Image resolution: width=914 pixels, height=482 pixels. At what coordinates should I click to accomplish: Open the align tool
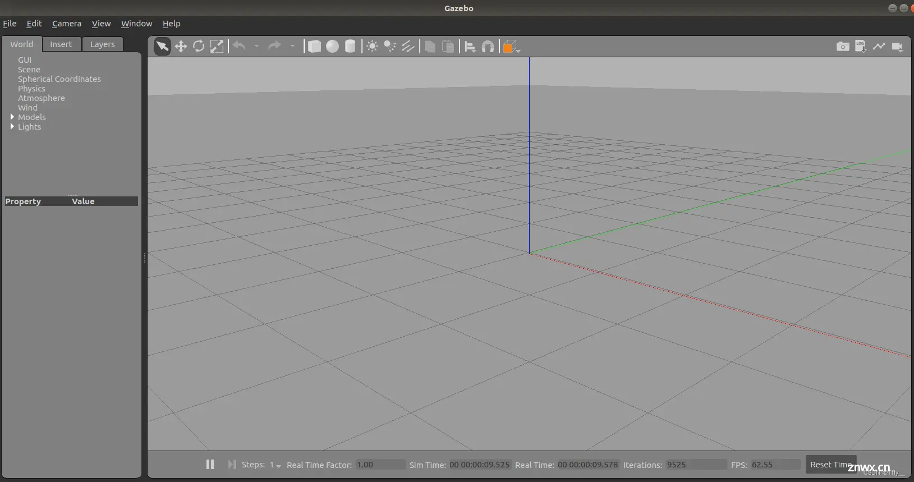tap(470, 47)
